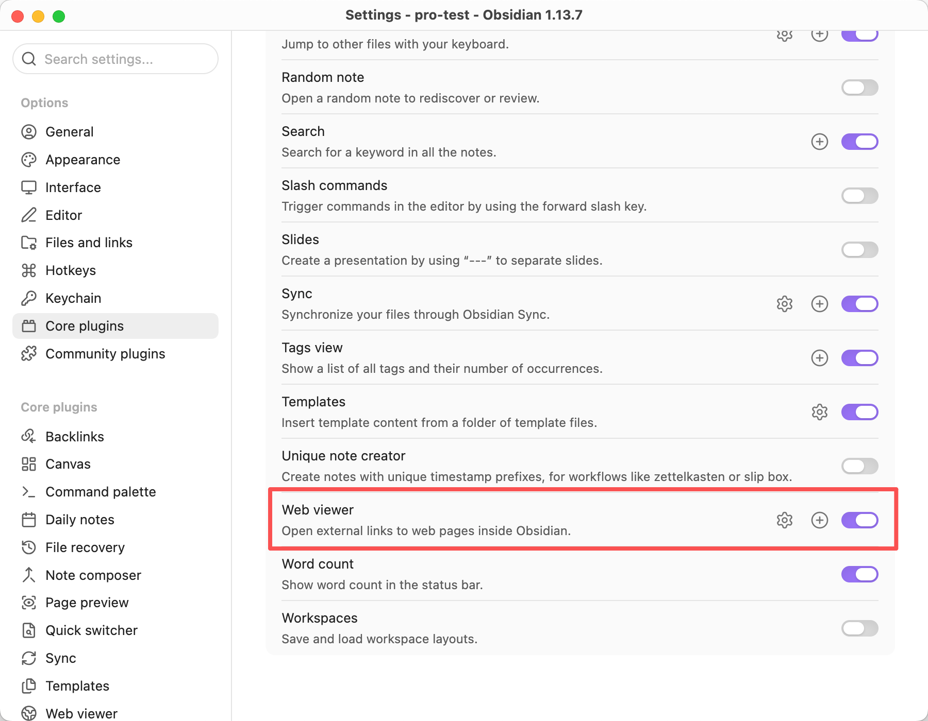
Task: Turn on the Slides plugin
Action: 859,250
